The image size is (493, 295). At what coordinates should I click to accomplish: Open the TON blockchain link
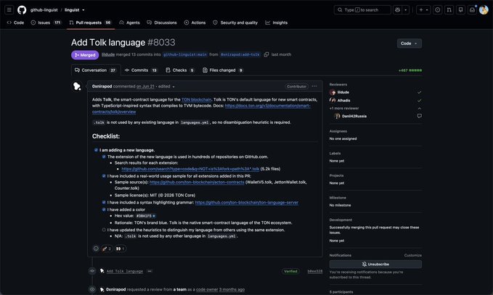[196, 99]
